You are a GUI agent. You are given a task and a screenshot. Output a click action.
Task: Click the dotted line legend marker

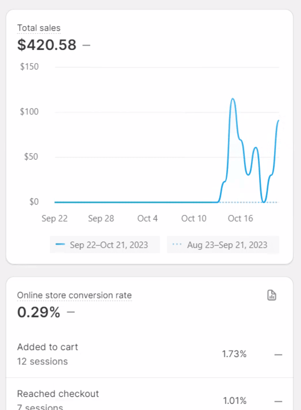point(177,244)
